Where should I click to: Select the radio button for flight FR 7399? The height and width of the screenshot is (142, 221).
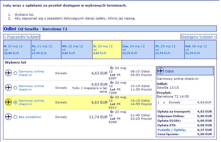[15, 88]
